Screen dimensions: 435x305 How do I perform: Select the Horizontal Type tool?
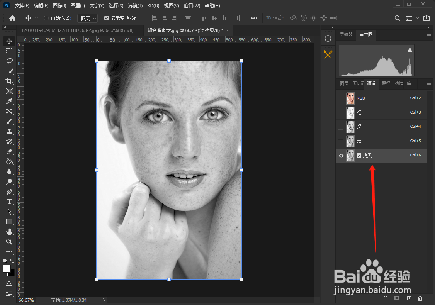(9, 202)
